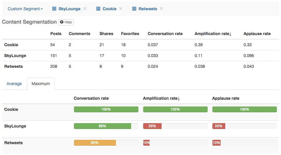
Task: Click the list icon beside Retweets tag
Action: [134, 9]
